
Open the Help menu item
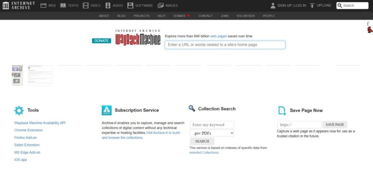click(x=161, y=16)
